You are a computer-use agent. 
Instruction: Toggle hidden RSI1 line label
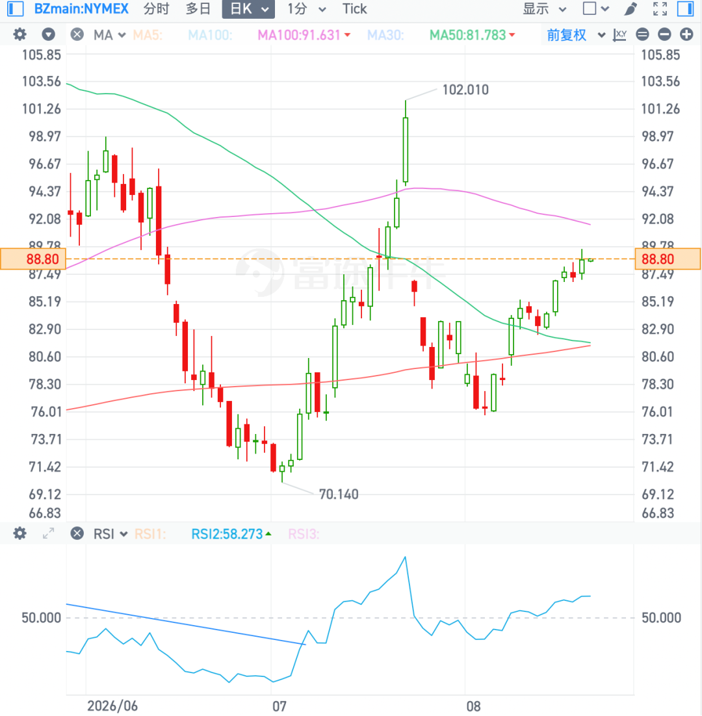point(150,534)
